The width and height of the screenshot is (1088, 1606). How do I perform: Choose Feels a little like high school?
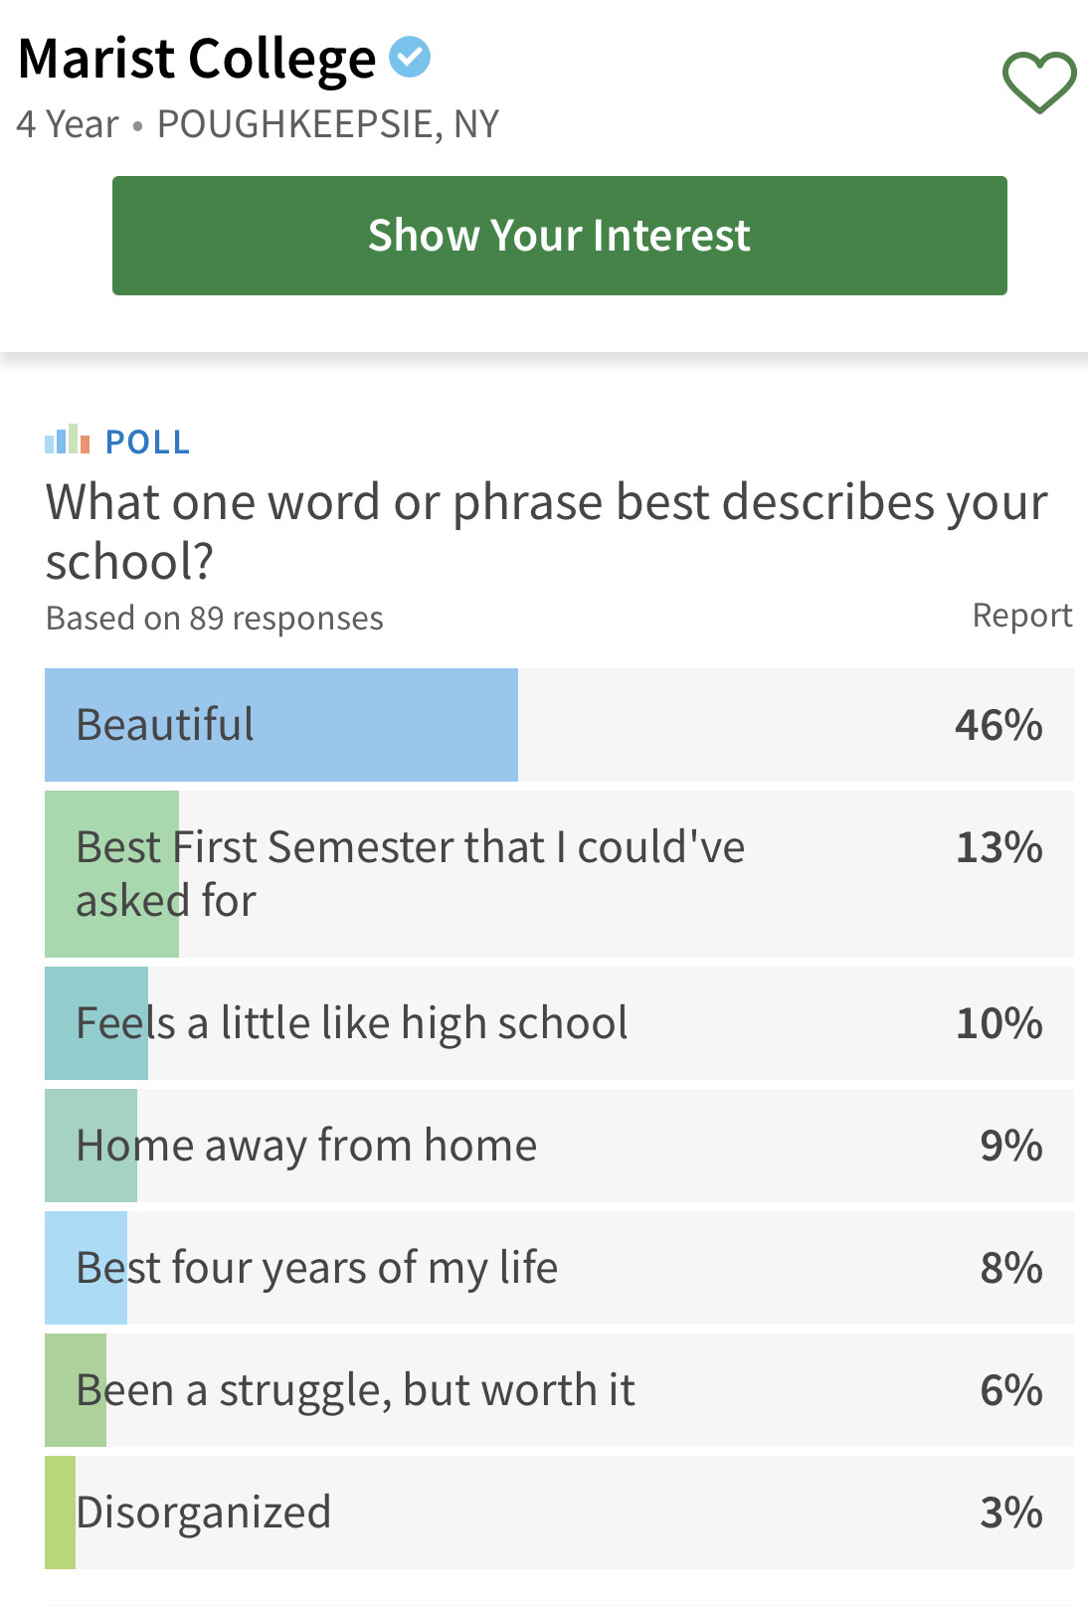coord(559,1023)
